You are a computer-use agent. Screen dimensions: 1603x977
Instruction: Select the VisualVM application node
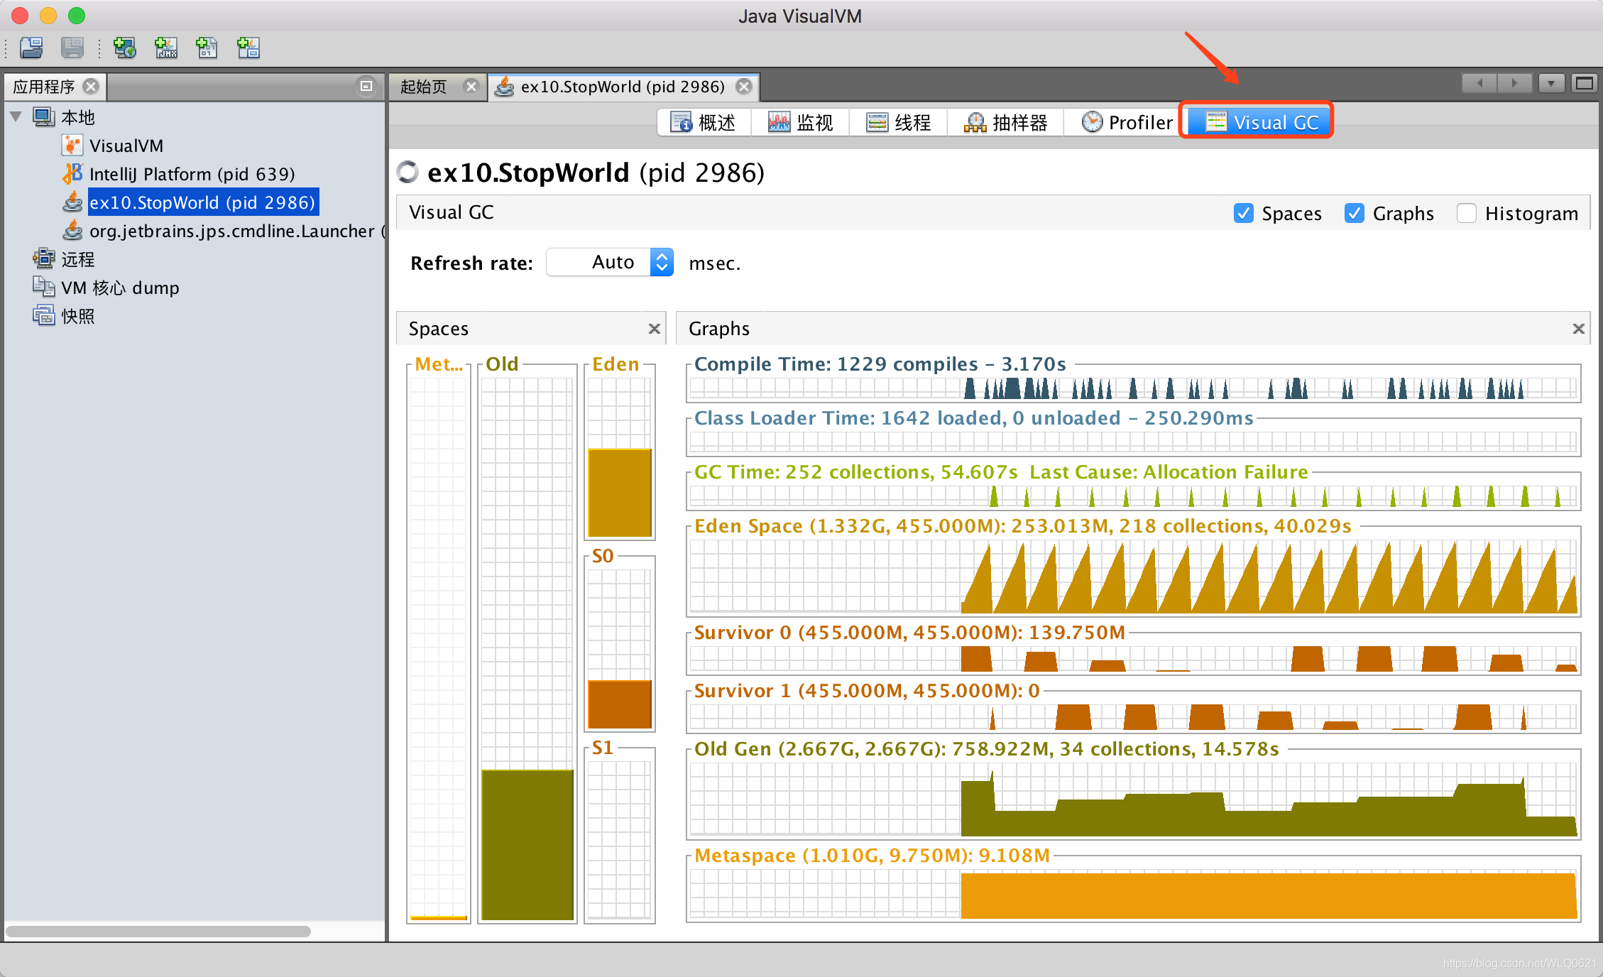click(126, 146)
